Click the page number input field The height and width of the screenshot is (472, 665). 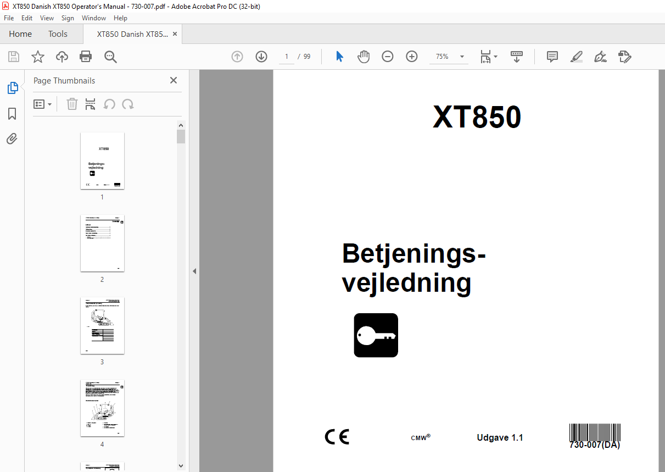tap(287, 57)
